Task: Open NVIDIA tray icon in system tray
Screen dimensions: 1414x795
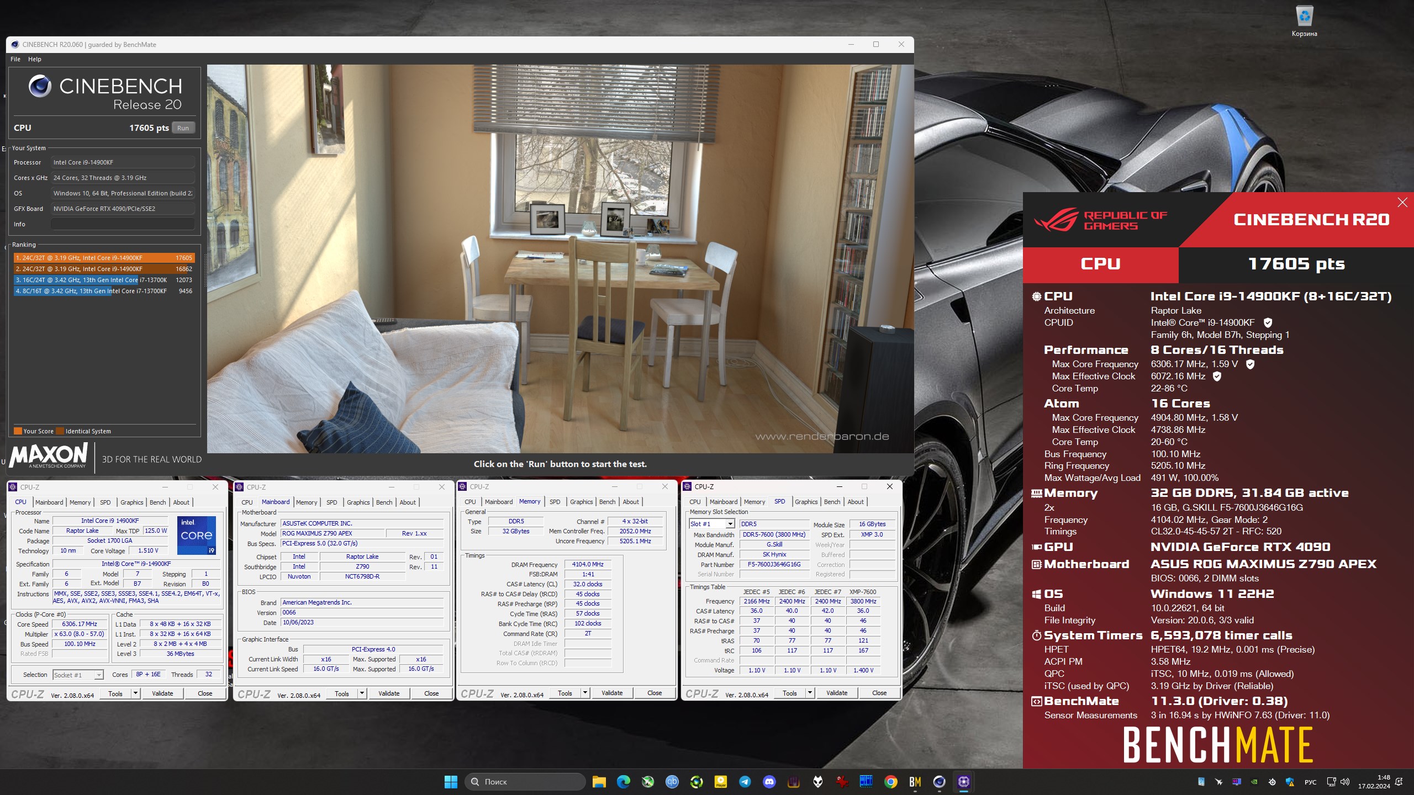Action: coord(1254,782)
